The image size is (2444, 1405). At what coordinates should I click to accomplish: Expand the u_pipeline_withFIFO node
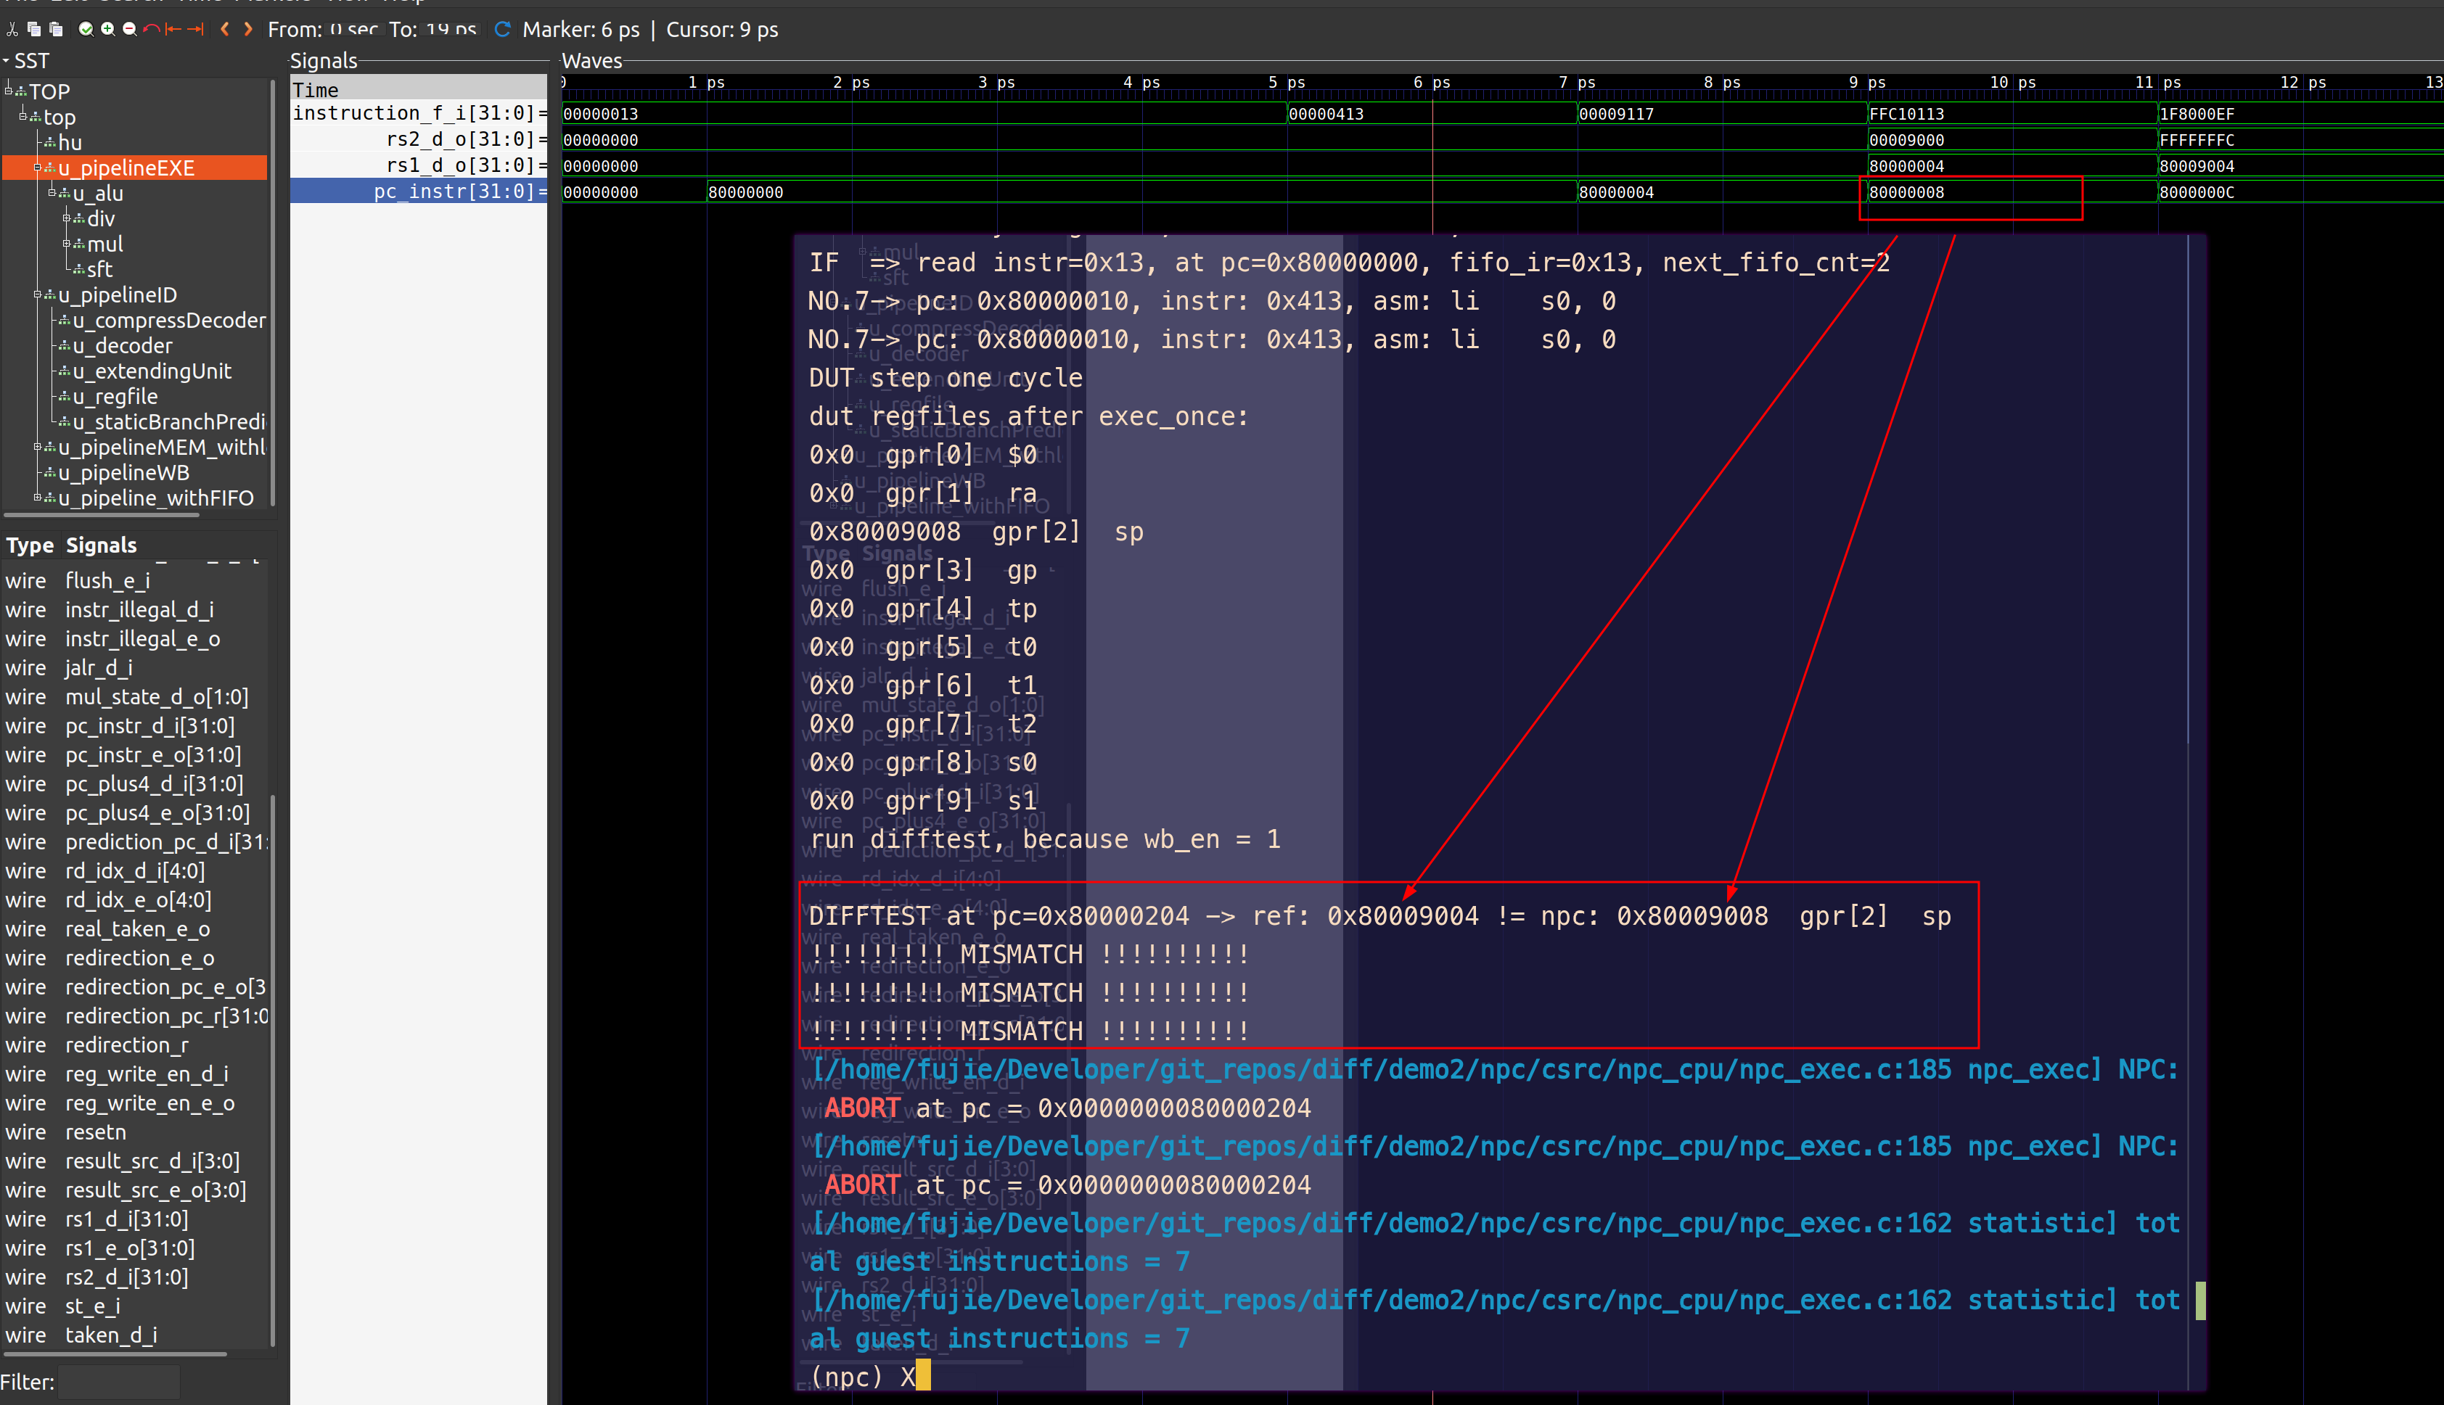coord(38,498)
